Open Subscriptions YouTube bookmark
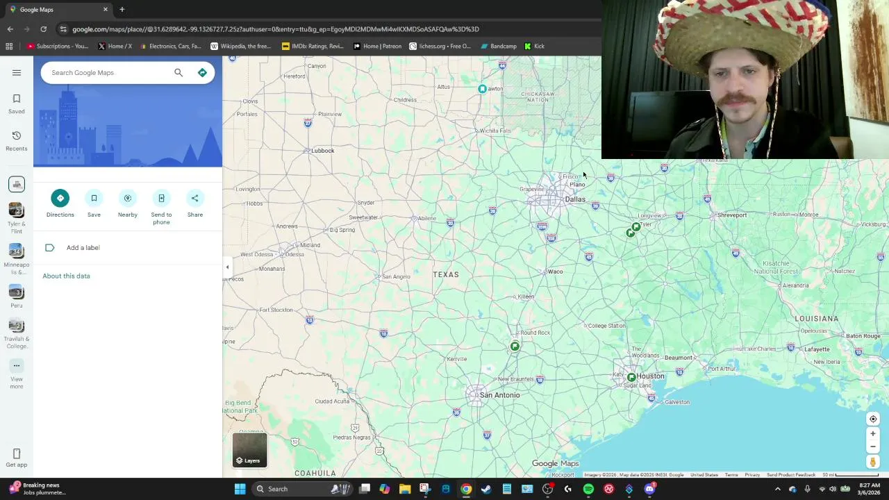This screenshot has width=889, height=500. pyautogui.click(x=58, y=47)
